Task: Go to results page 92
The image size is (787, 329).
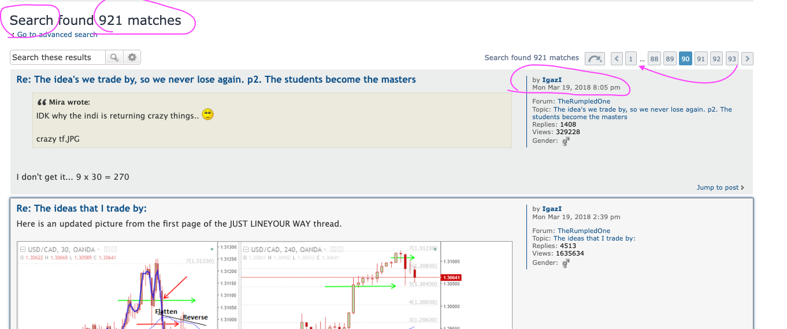Action: pos(717,58)
